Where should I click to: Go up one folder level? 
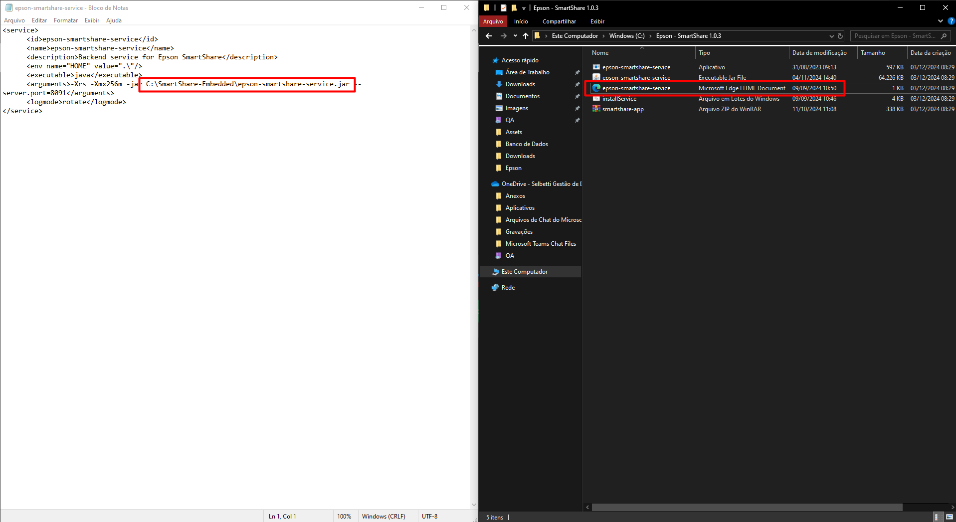(526, 36)
